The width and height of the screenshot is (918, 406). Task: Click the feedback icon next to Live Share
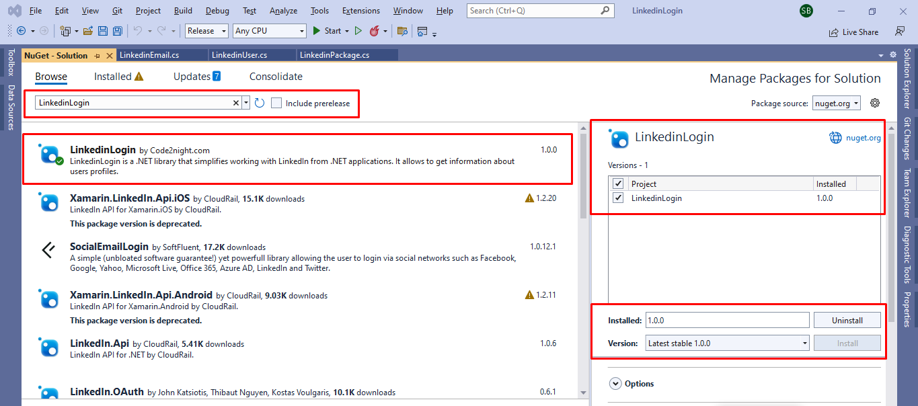click(x=900, y=31)
